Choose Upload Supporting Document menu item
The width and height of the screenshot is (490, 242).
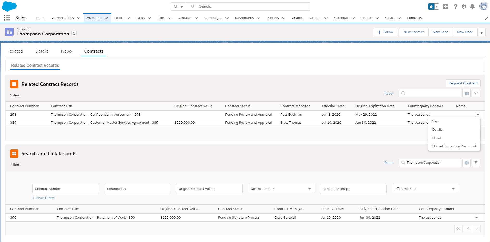coord(454,146)
